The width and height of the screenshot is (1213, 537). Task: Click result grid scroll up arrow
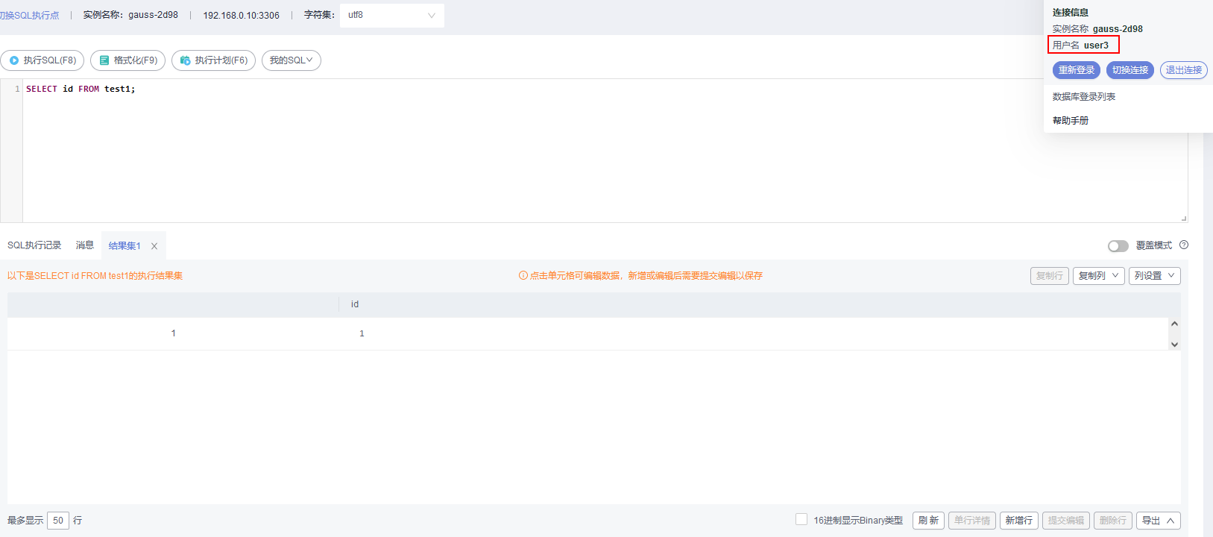coord(1174,324)
